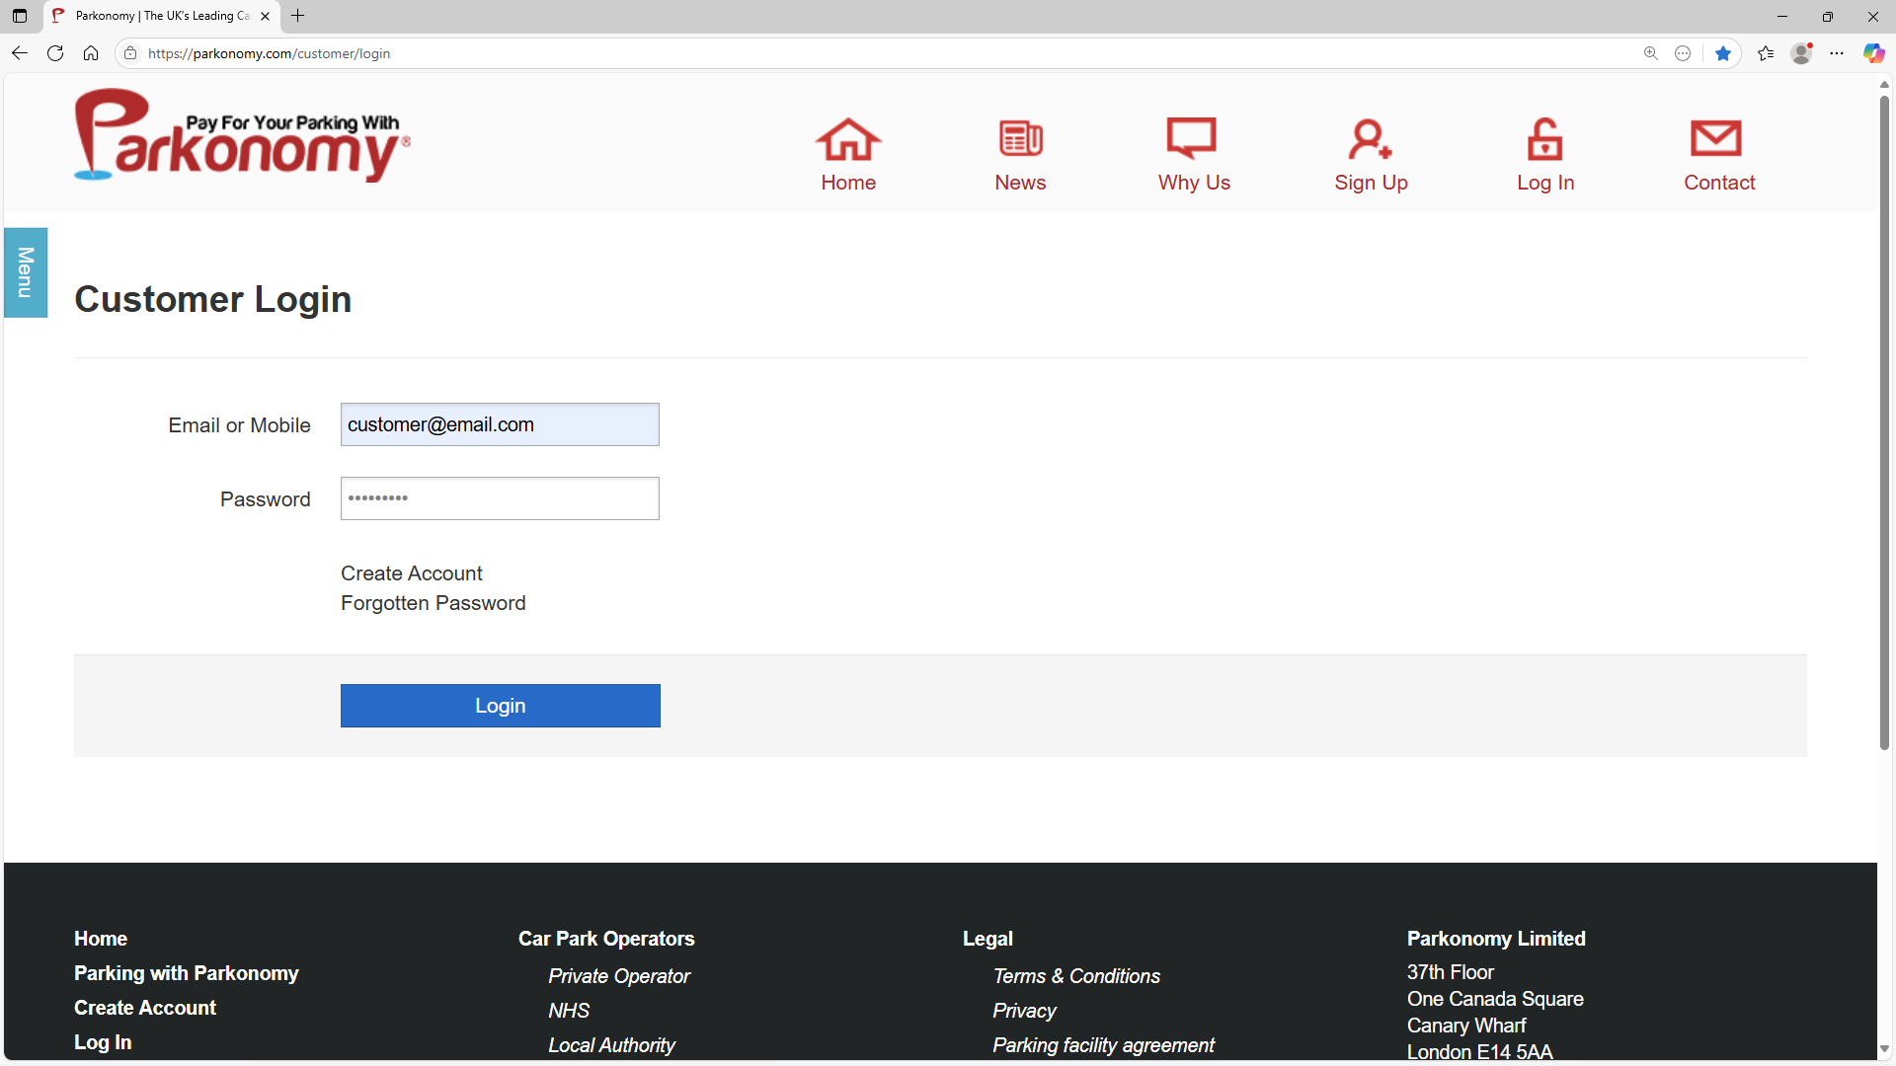Click the Home nav label
This screenshot has height=1066, width=1896.
(848, 183)
